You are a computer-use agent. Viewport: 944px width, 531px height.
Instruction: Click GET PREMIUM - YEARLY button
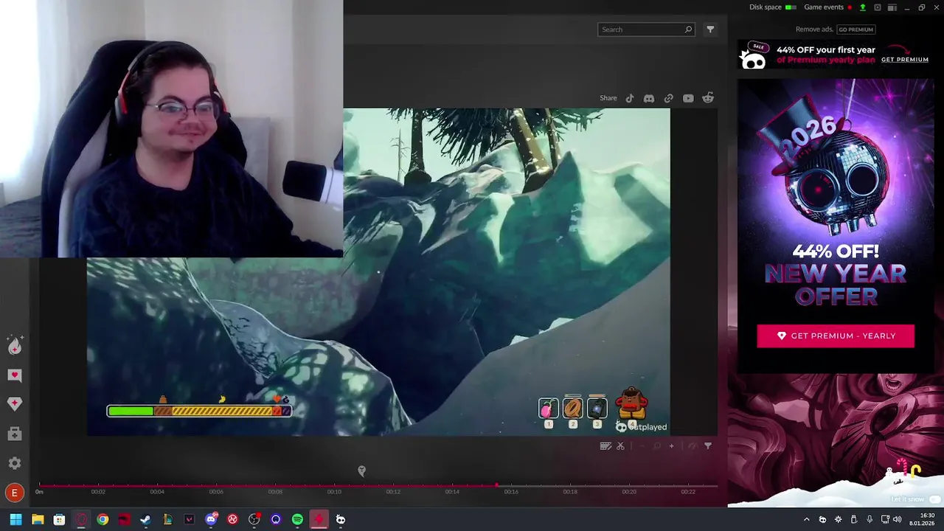836,336
